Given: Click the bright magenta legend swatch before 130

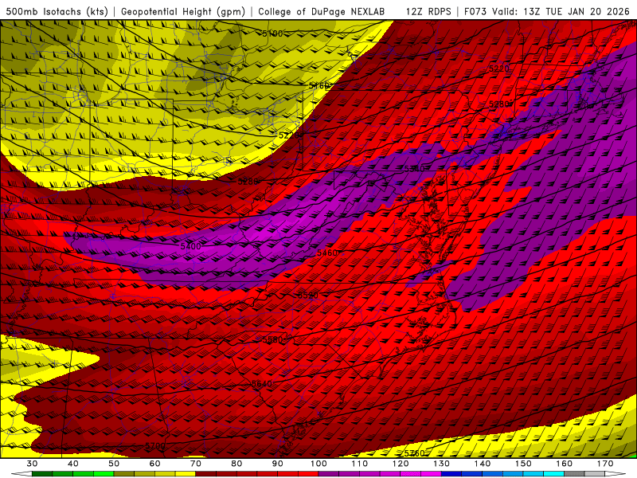Looking at the screenshot, I should click(431, 473).
